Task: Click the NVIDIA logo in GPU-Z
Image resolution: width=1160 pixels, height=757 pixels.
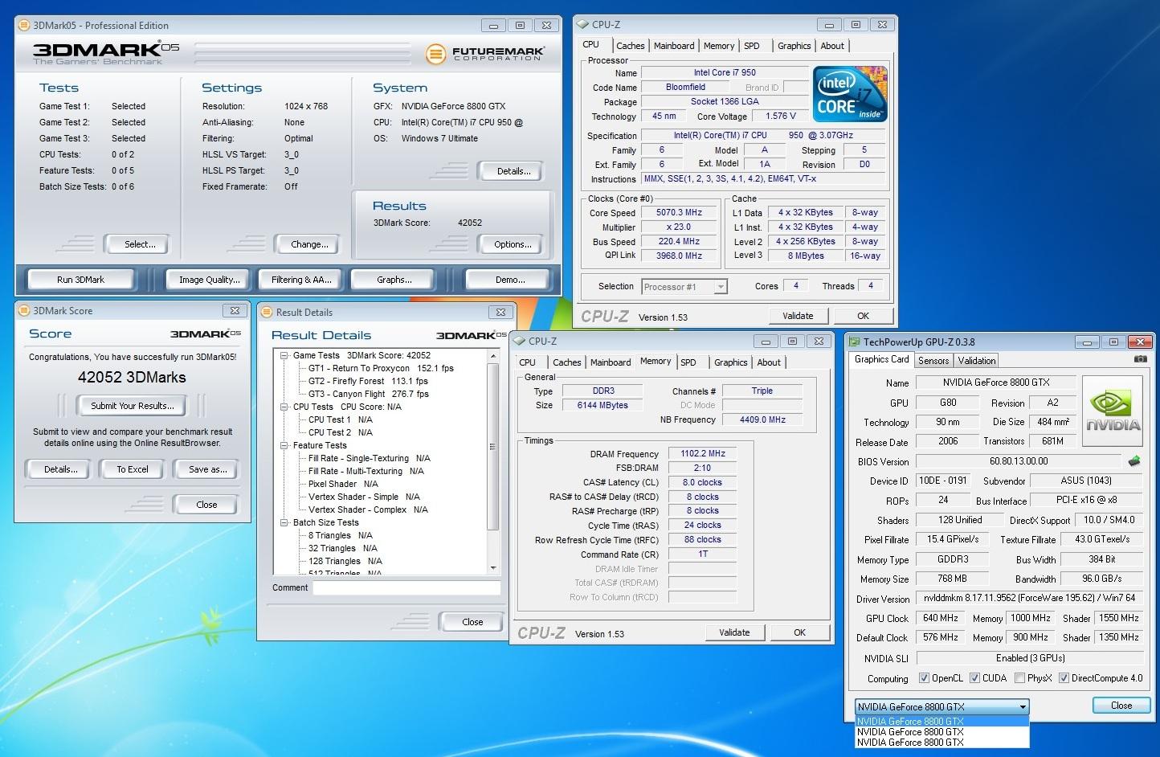Action: 1113,411
